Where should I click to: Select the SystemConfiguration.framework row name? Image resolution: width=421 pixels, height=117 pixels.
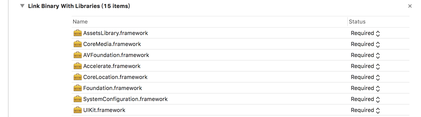click(x=125, y=99)
